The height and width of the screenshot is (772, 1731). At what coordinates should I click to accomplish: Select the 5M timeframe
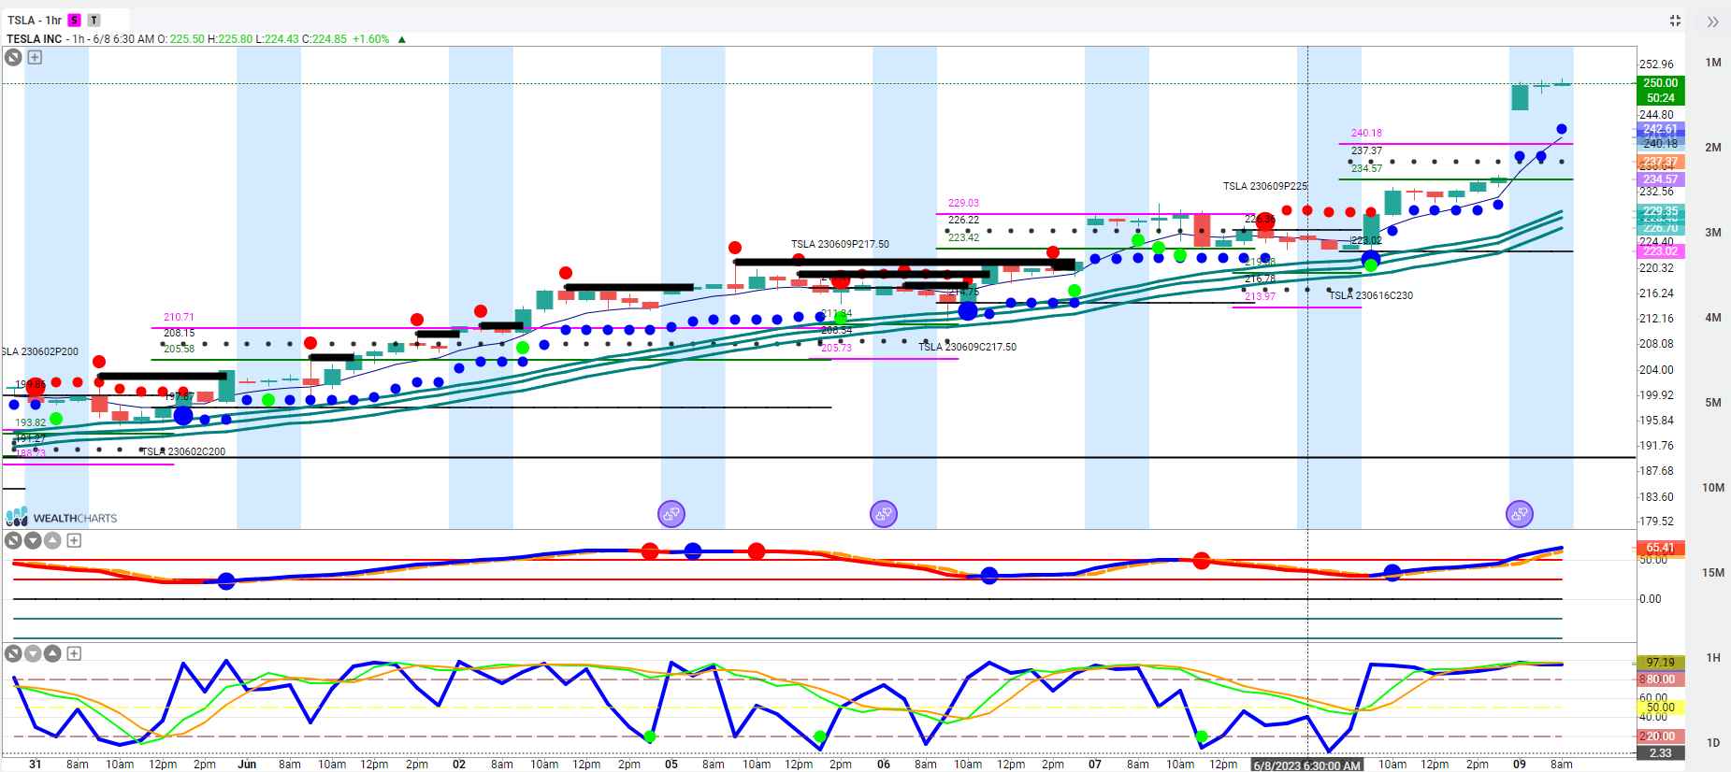pos(1712,403)
